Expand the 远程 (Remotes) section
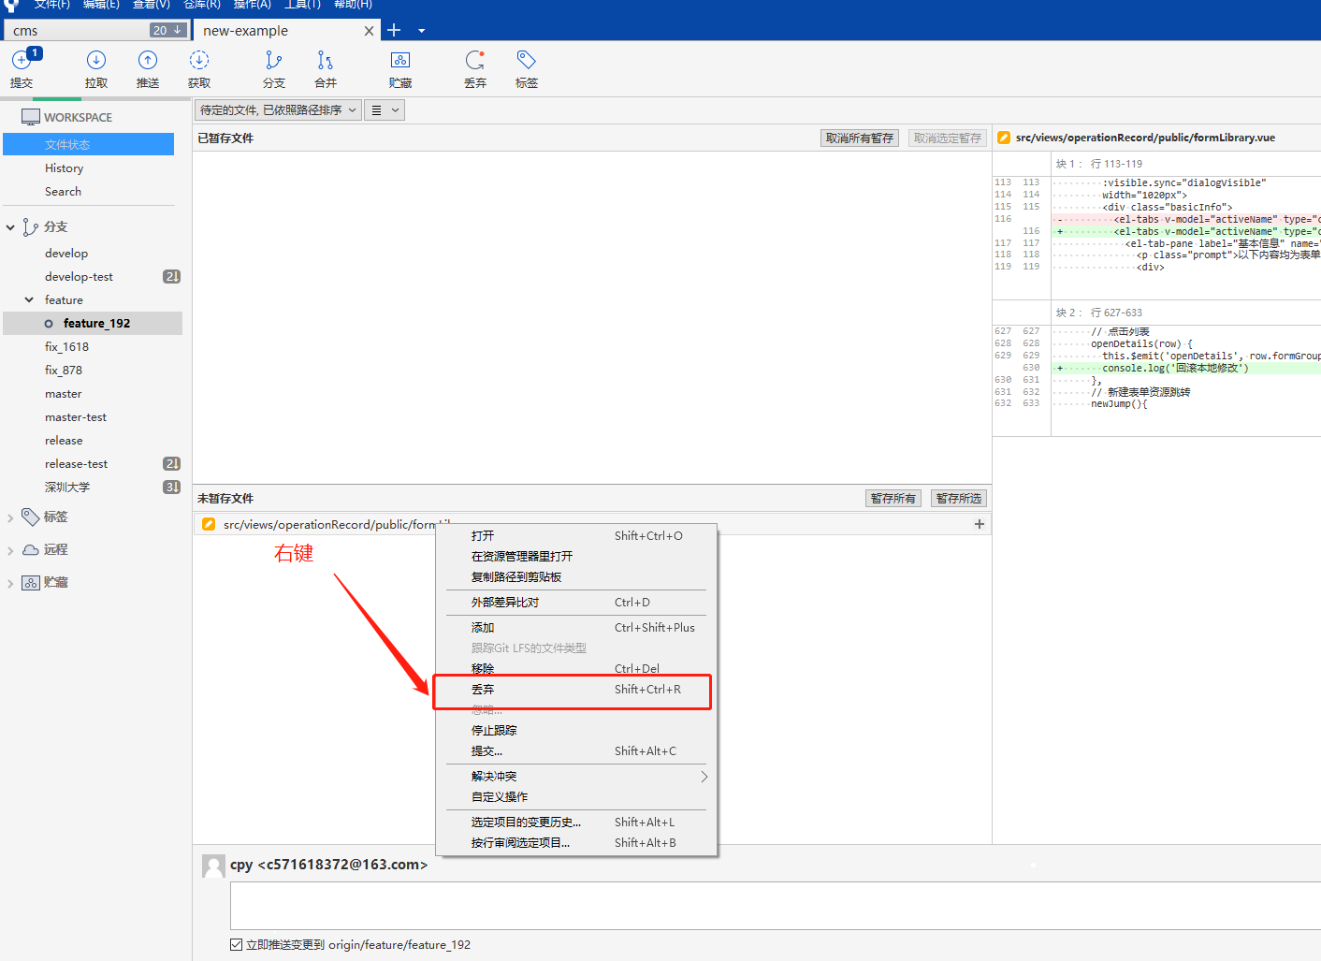Viewport: 1321px width, 961px height. tap(10, 550)
